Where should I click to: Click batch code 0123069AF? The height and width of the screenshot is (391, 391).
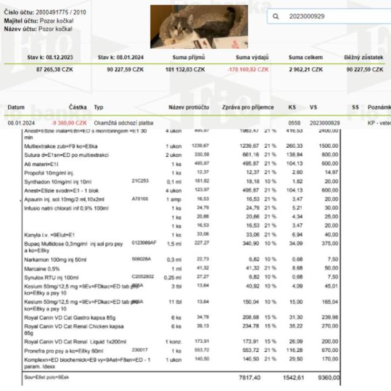click(144, 243)
